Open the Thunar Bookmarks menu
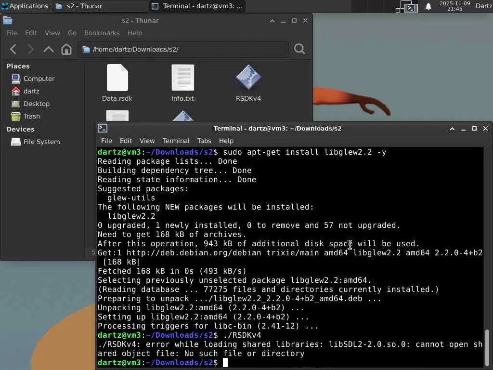The width and height of the screenshot is (493, 370). [102, 33]
